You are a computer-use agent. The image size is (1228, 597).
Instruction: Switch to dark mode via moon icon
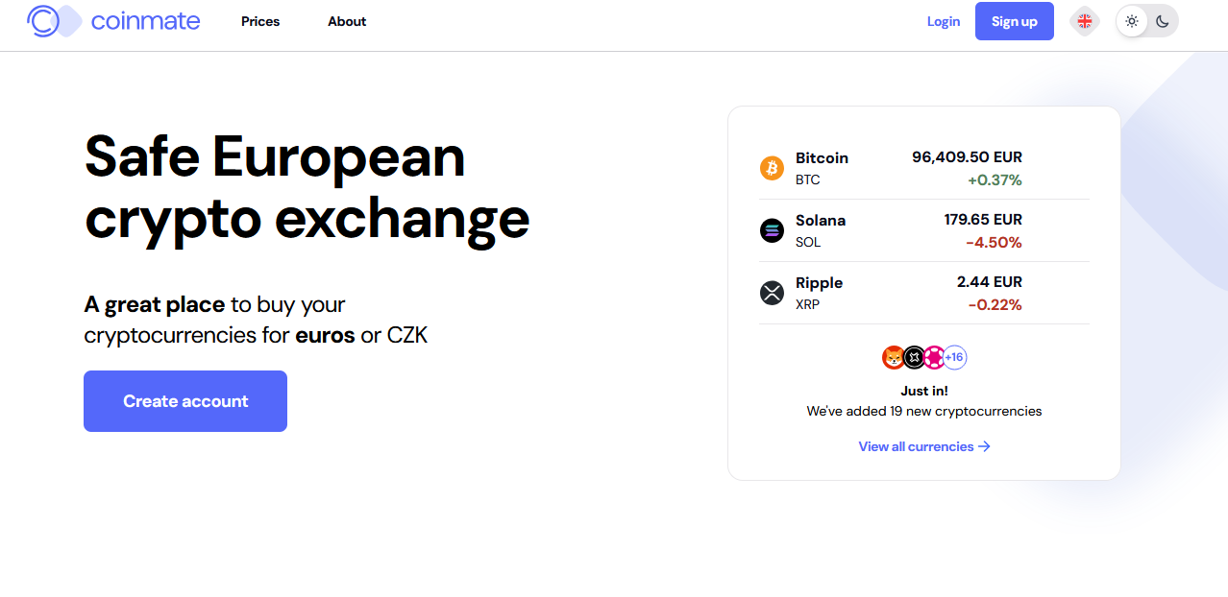[1163, 21]
